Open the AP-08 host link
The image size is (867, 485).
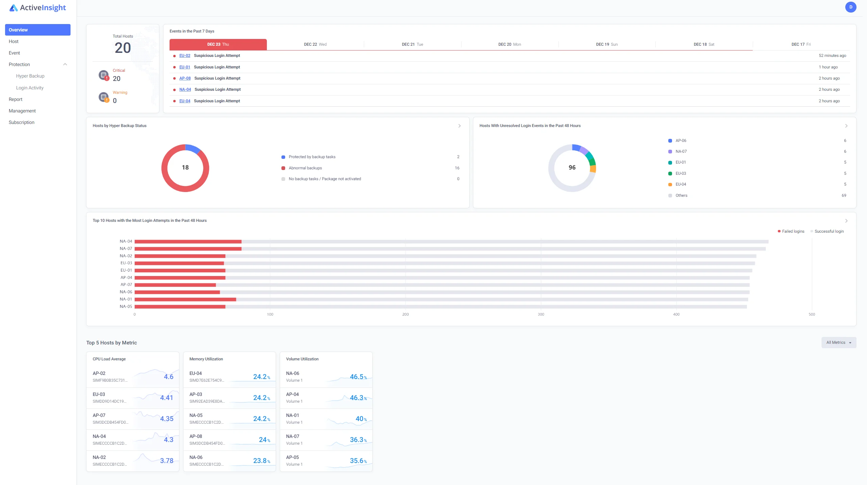[185, 78]
